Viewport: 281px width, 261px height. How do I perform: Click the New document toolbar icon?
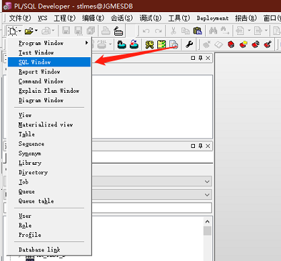(12, 31)
